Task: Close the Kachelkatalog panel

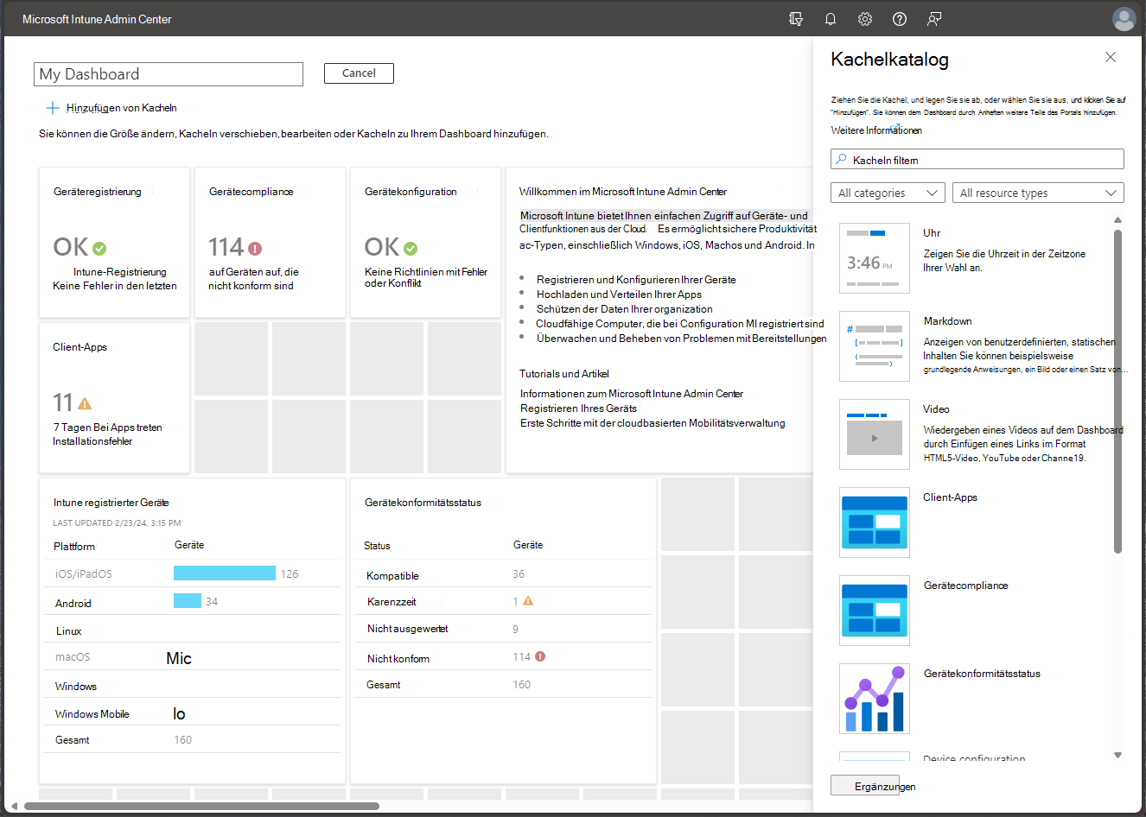Action: [x=1110, y=58]
